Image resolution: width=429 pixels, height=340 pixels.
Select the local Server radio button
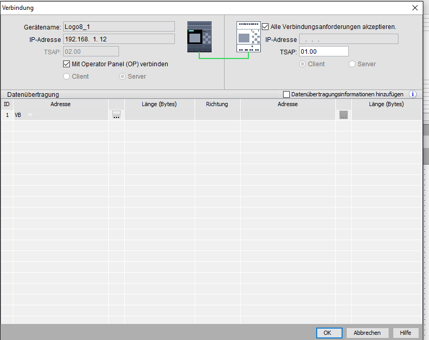(123, 77)
